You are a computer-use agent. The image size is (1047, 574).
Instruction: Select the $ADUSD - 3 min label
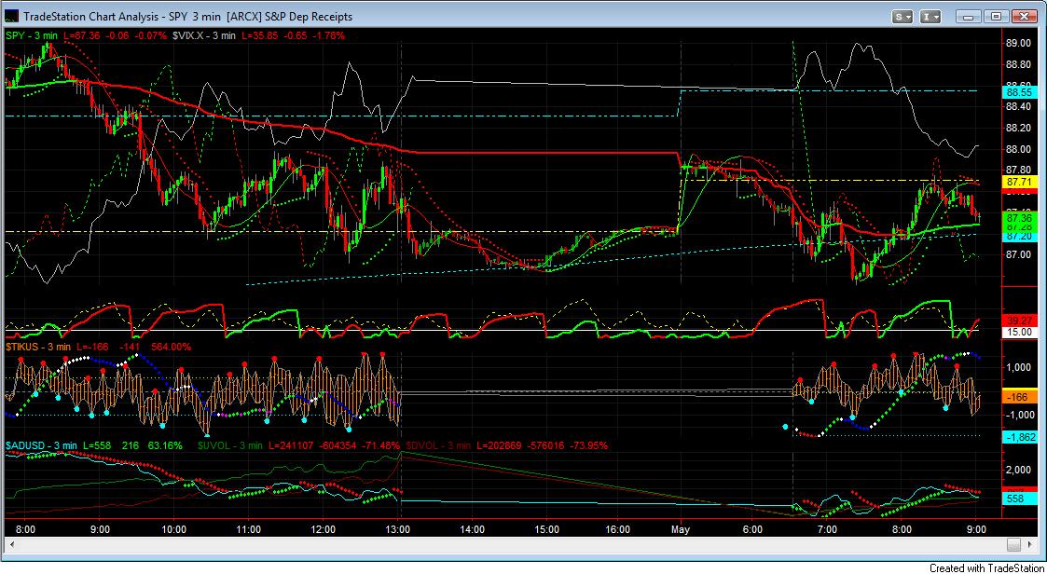click(x=41, y=444)
